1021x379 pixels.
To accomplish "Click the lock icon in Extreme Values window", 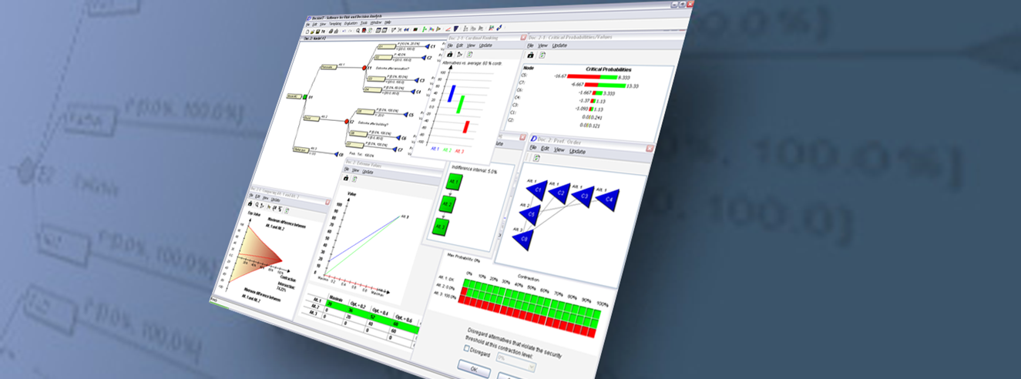I will pos(346,178).
